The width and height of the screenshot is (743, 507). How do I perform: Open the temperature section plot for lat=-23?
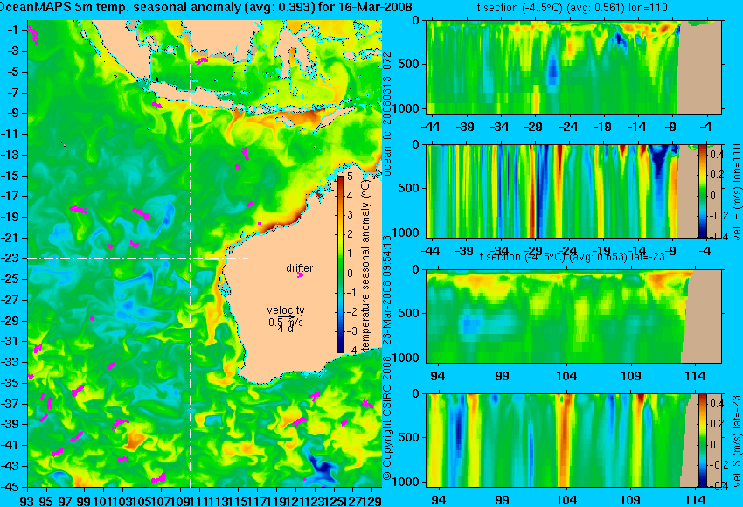[x=573, y=316]
